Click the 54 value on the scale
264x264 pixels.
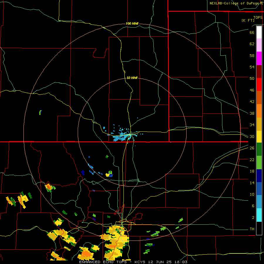[252, 67]
